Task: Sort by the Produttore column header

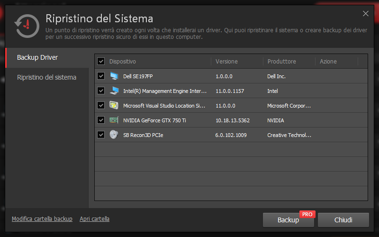Action: pos(281,62)
